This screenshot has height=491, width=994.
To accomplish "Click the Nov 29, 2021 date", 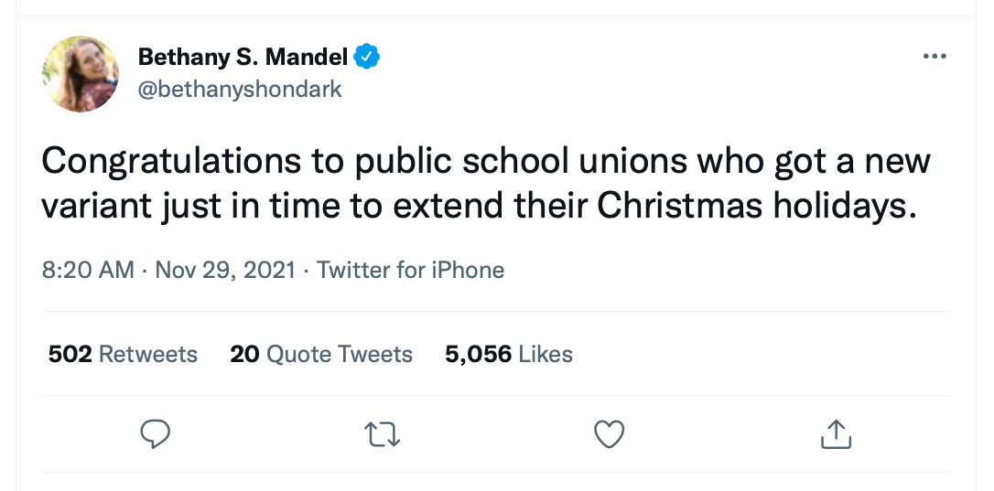I will pyautogui.click(x=225, y=271).
